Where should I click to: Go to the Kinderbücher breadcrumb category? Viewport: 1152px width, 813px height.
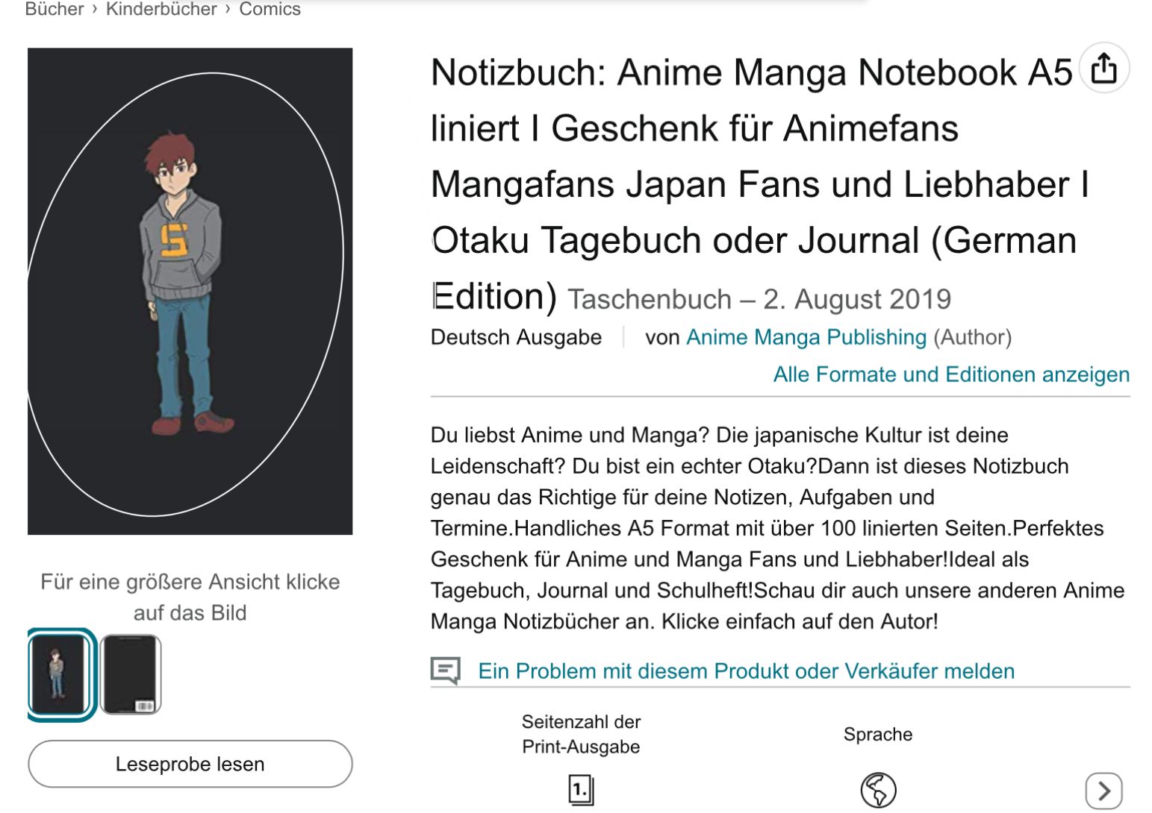point(161,10)
